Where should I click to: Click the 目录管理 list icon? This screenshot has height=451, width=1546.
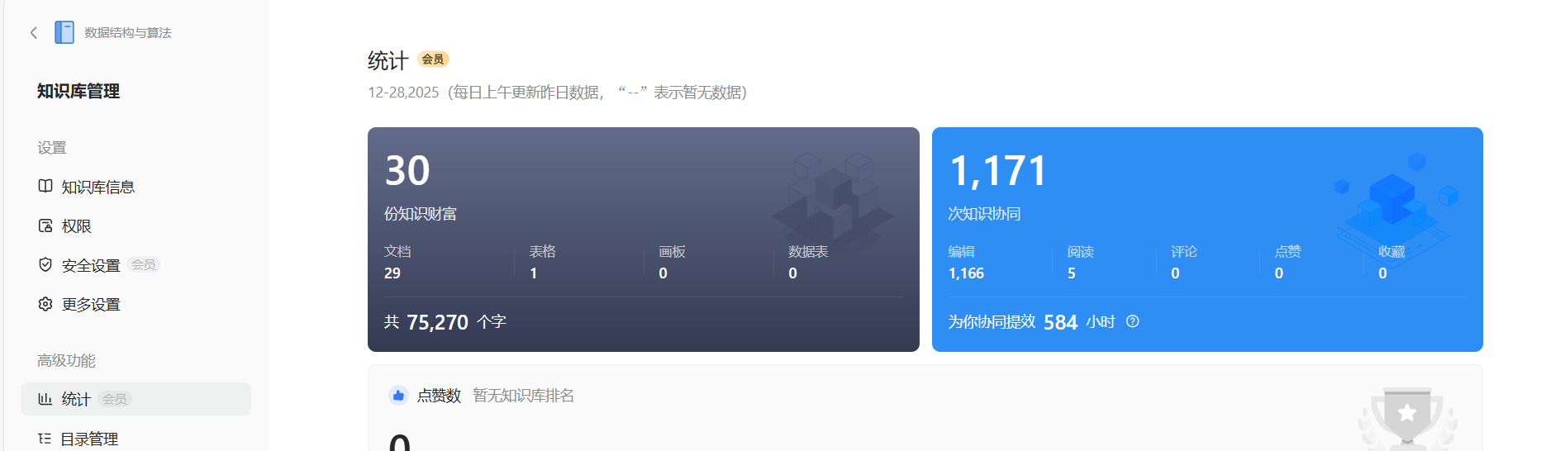pyautogui.click(x=45, y=439)
